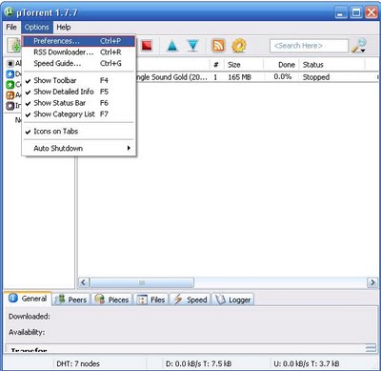This screenshot has height=371, width=381.
Task: Click the Downloaded label in General pane
Action: tap(30, 317)
